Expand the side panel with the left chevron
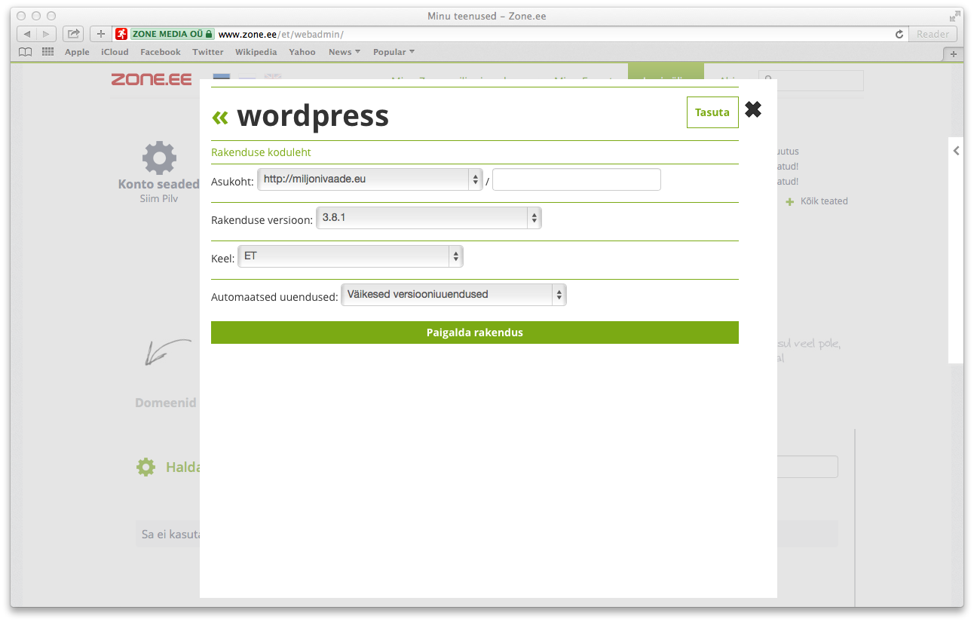The width and height of the screenshot is (974, 622). pyautogui.click(x=956, y=151)
